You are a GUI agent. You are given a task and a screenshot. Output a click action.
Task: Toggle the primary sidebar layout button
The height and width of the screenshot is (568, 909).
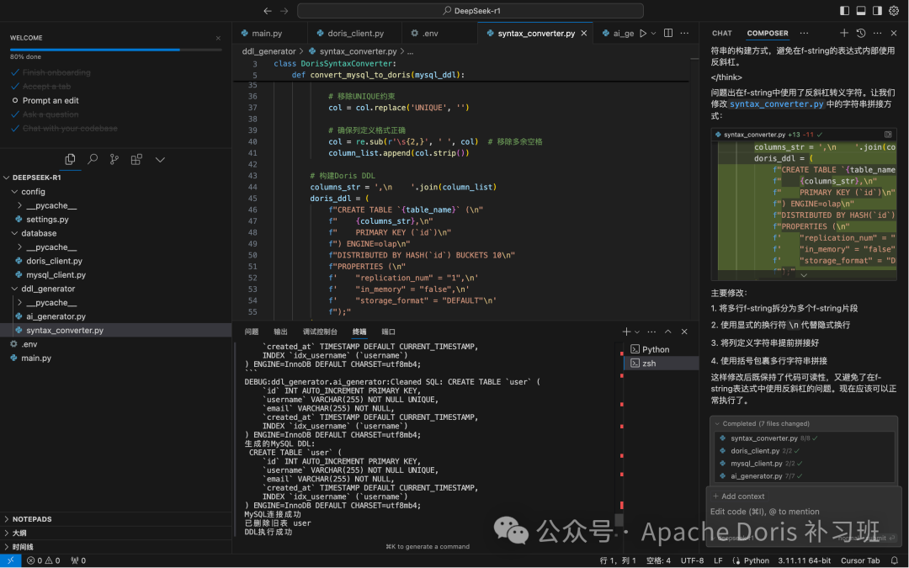[x=844, y=11]
